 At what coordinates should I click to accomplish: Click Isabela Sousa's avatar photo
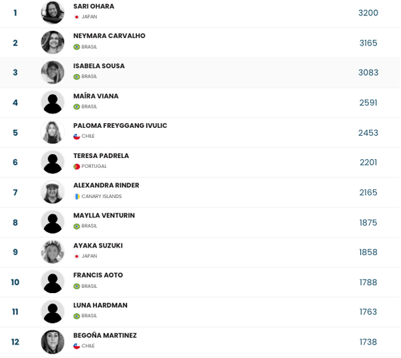click(53, 72)
